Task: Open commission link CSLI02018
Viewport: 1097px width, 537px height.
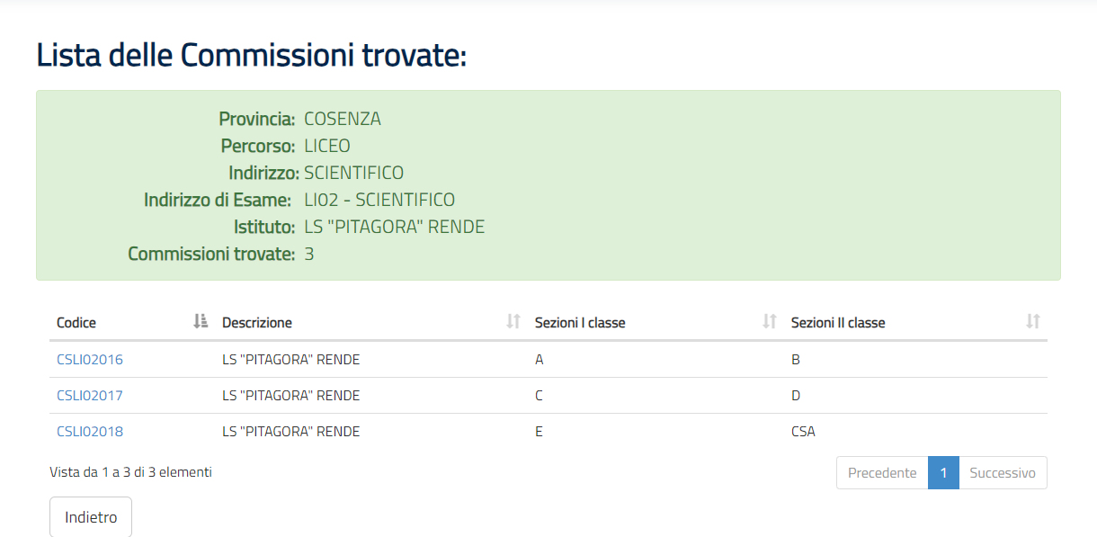Action: click(90, 432)
